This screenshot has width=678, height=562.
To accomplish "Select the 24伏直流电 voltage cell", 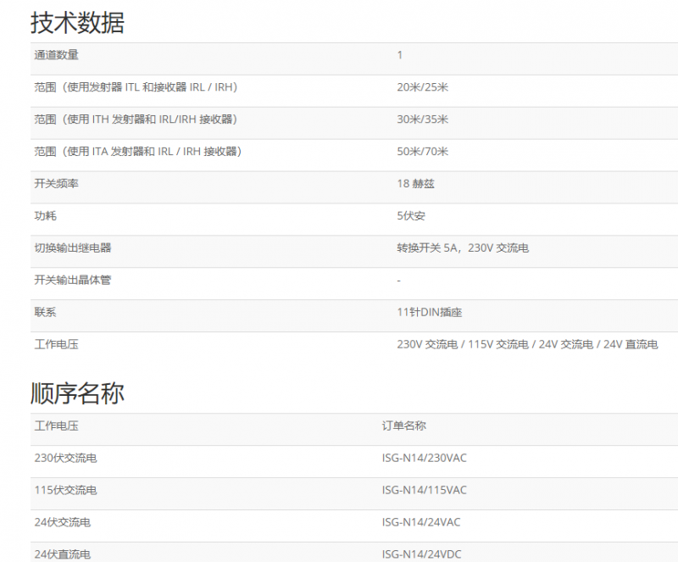I will pos(62,554).
